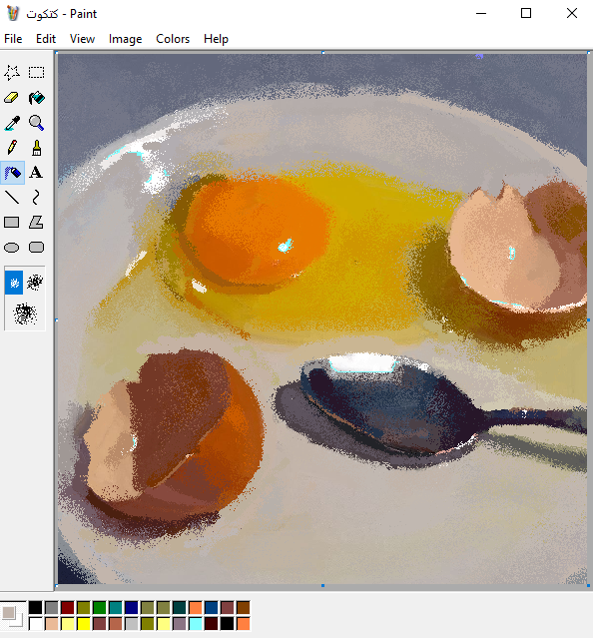Viewport: 593px width, 638px height.
Task: Choose the small airbrush spray size
Action: pyautogui.click(x=14, y=283)
